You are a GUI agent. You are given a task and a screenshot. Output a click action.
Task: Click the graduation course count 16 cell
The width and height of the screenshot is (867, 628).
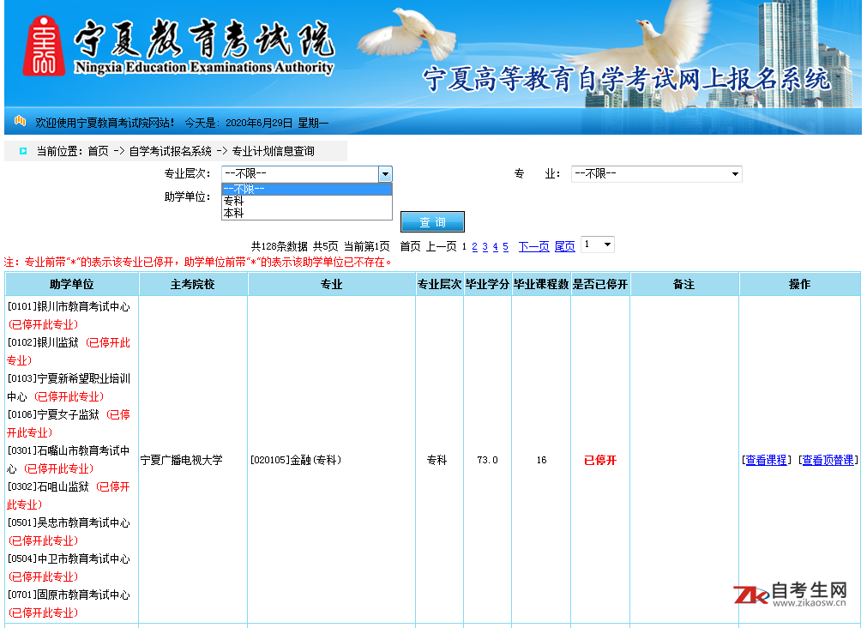coord(541,461)
